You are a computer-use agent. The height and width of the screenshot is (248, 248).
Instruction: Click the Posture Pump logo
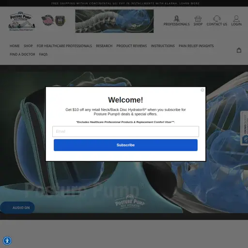coord(22,21)
